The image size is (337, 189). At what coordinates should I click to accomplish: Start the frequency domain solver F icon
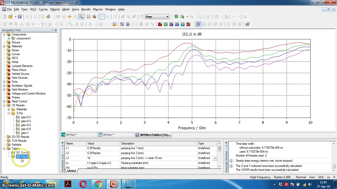coord(166,24)
